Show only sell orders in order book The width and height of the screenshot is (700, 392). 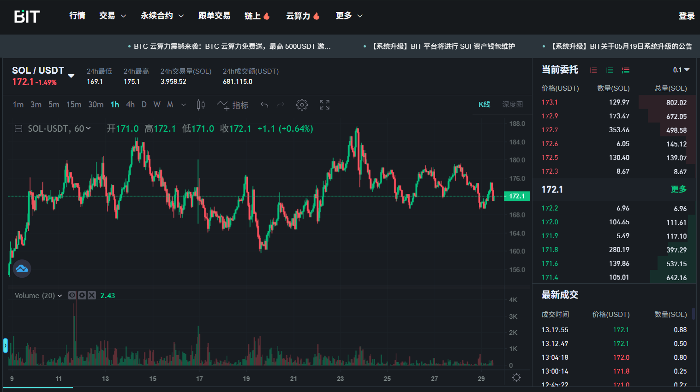click(593, 70)
